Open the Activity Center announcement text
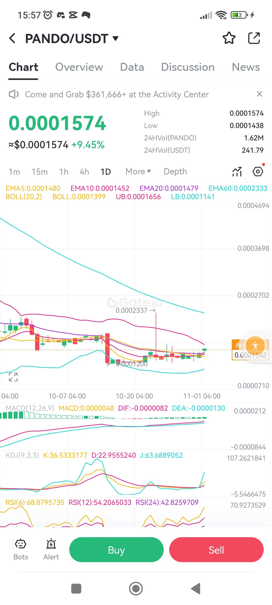The width and height of the screenshot is (272, 605). click(x=117, y=94)
